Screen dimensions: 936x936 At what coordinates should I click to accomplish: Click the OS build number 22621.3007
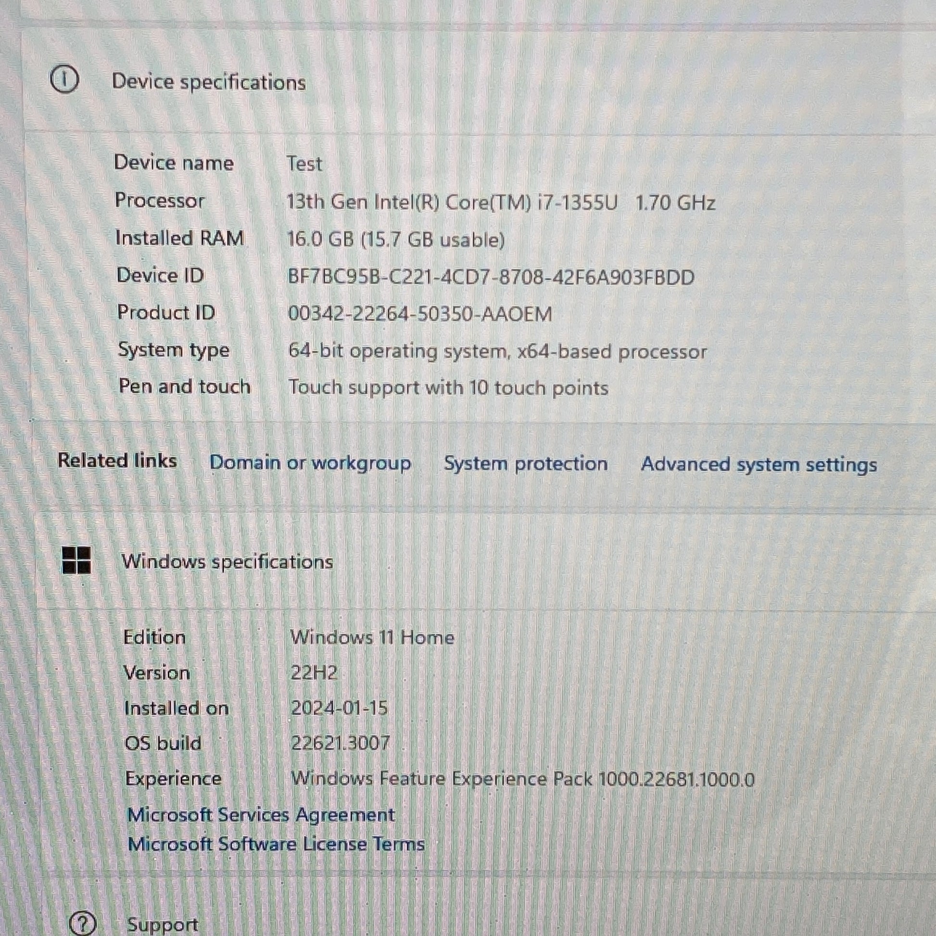point(340,743)
